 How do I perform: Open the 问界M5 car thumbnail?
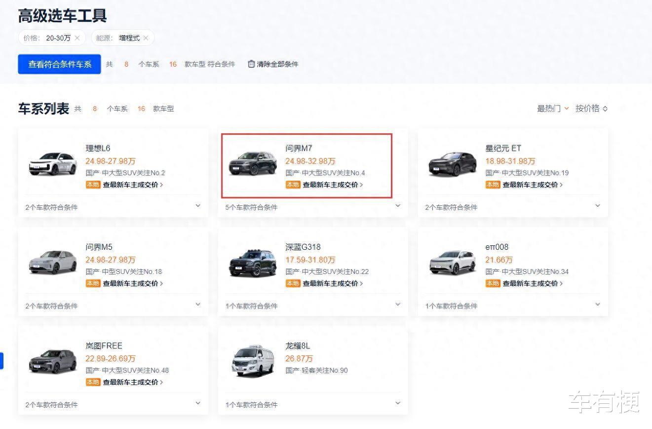click(x=53, y=262)
